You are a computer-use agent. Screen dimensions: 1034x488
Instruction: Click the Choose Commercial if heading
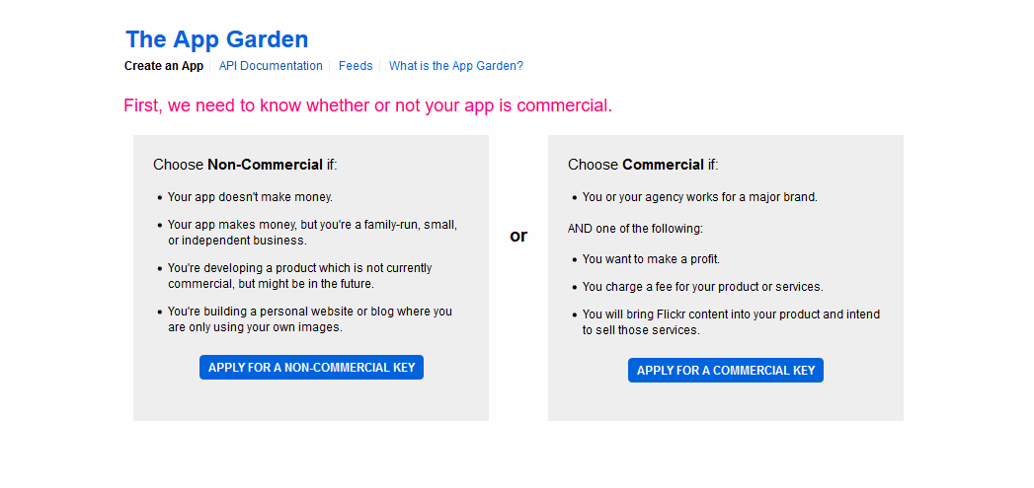pyautogui.click(x=643, y=165)
